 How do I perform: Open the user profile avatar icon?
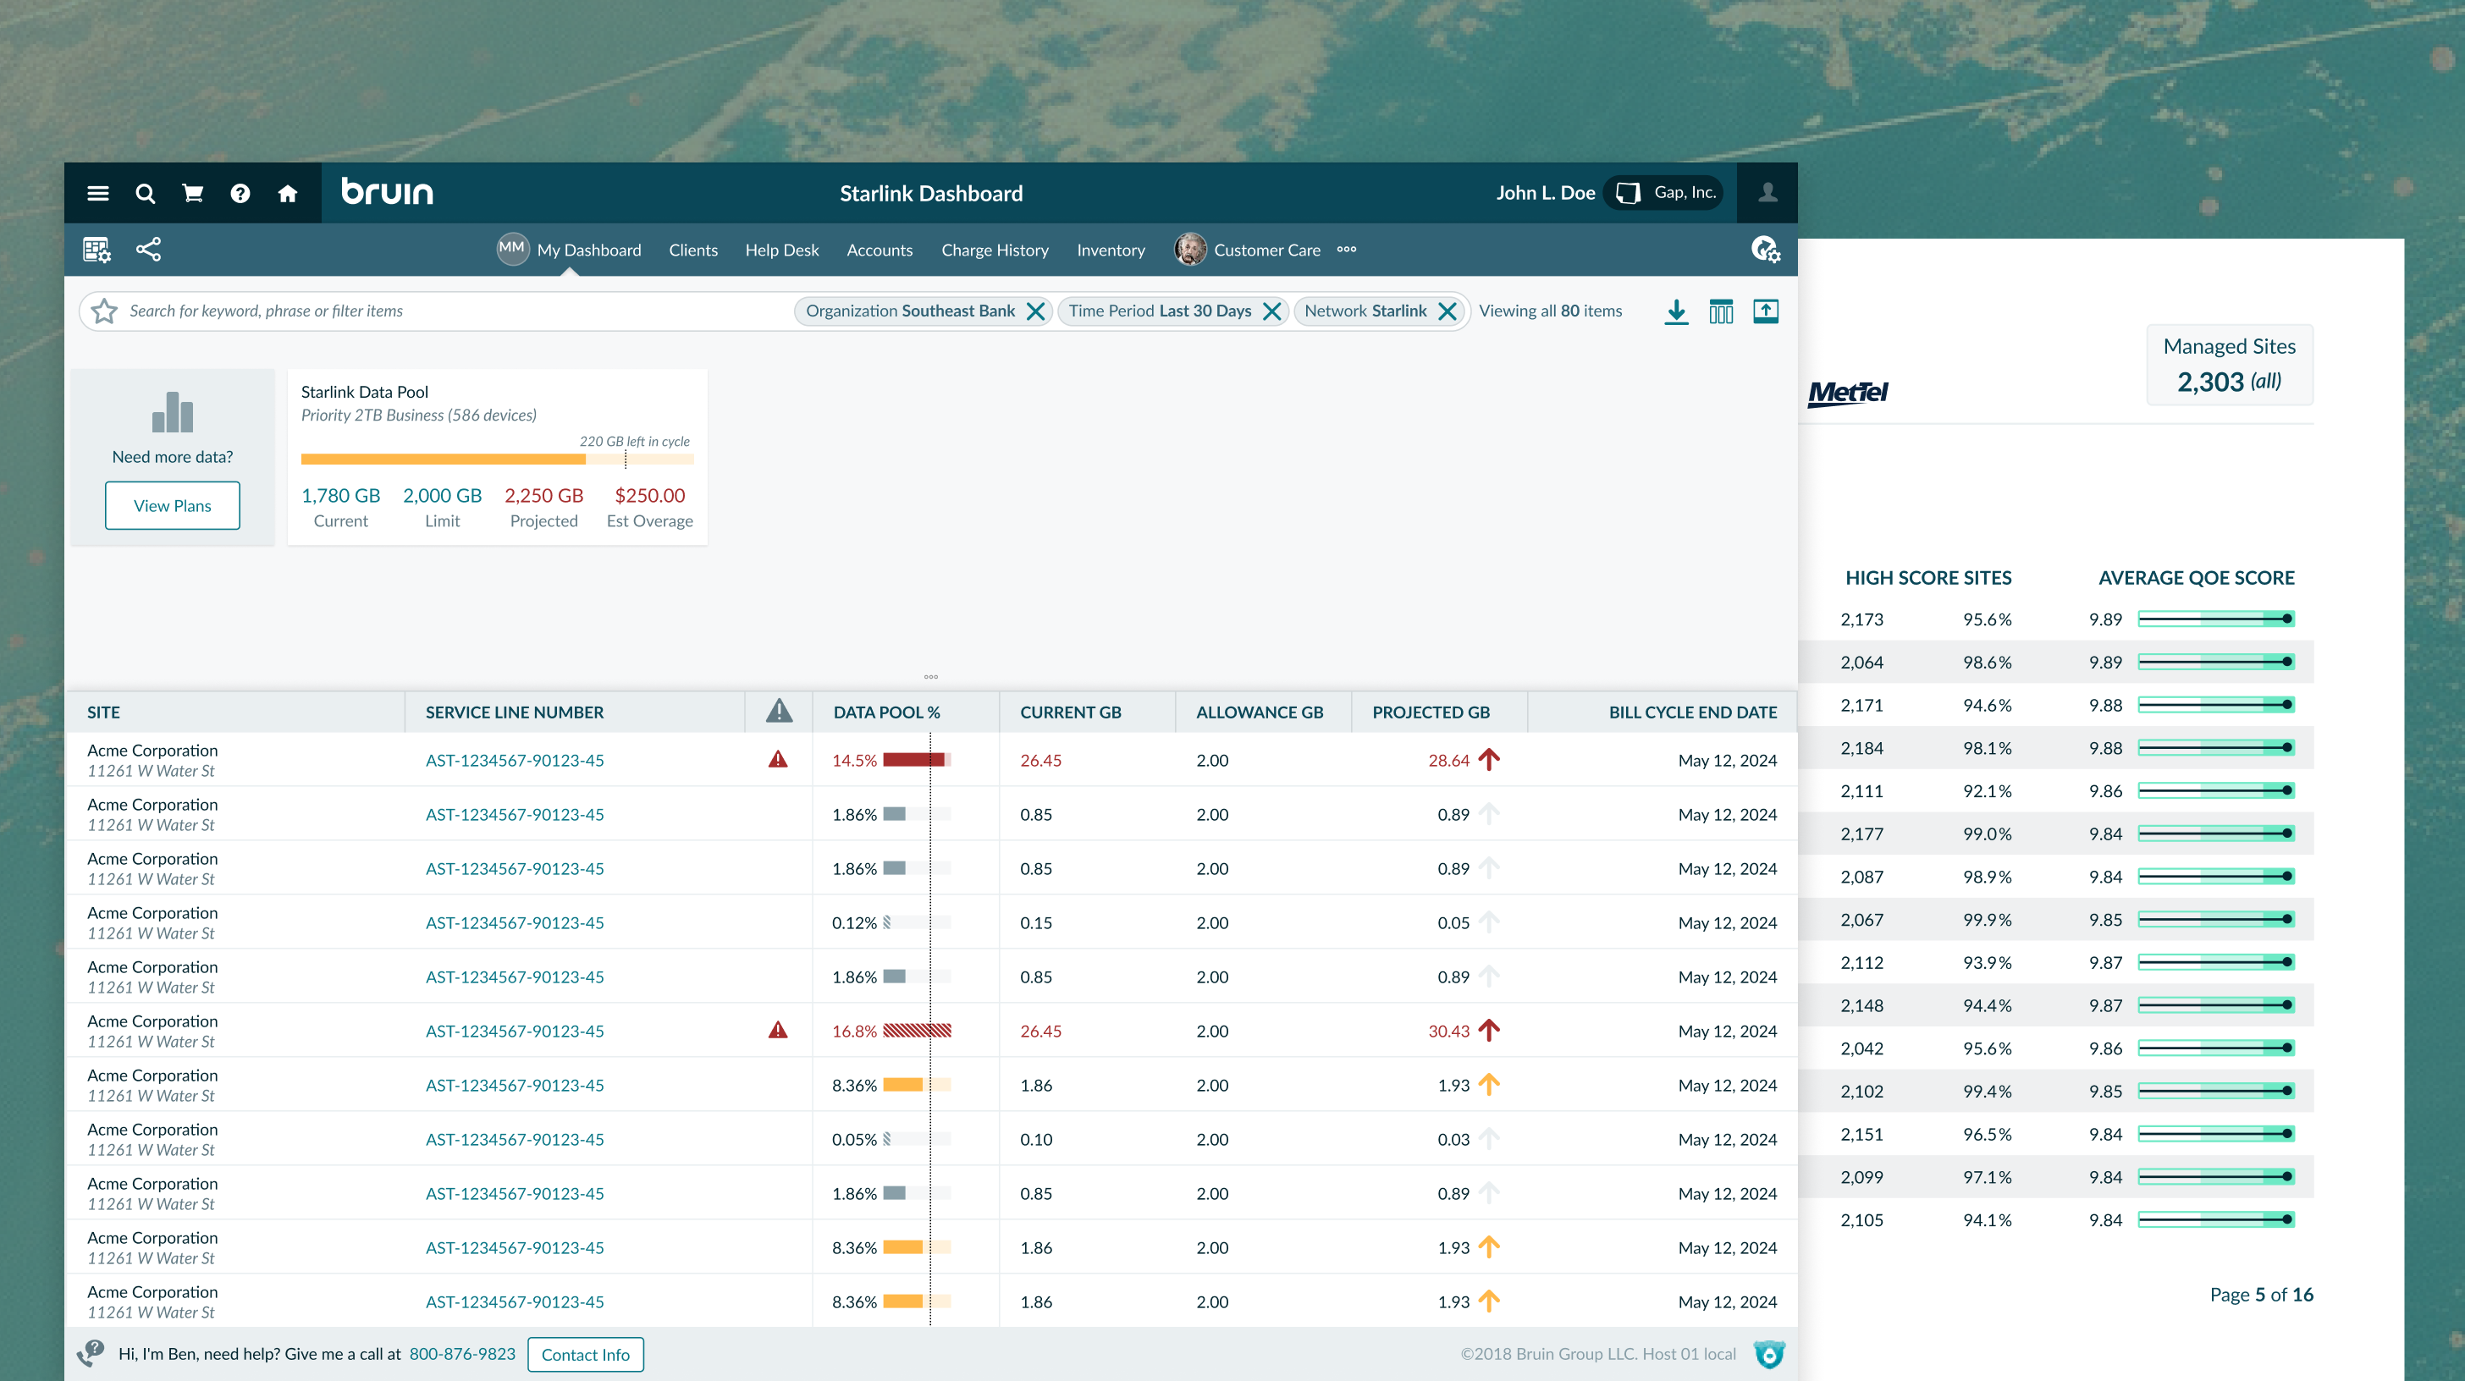pos(1767,193)
